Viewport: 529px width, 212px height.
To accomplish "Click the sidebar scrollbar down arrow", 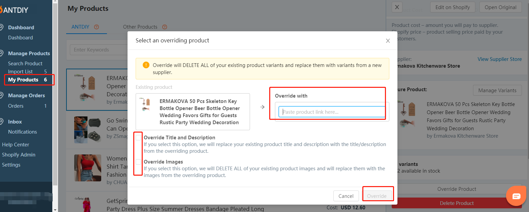I will tap(55, 209).
